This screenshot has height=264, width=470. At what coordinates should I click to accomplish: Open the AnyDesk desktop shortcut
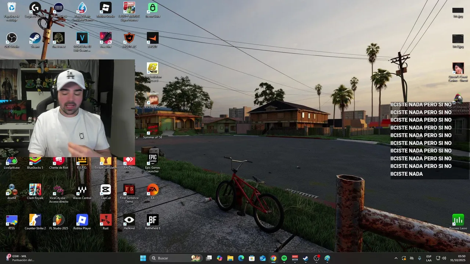[129, 164]
